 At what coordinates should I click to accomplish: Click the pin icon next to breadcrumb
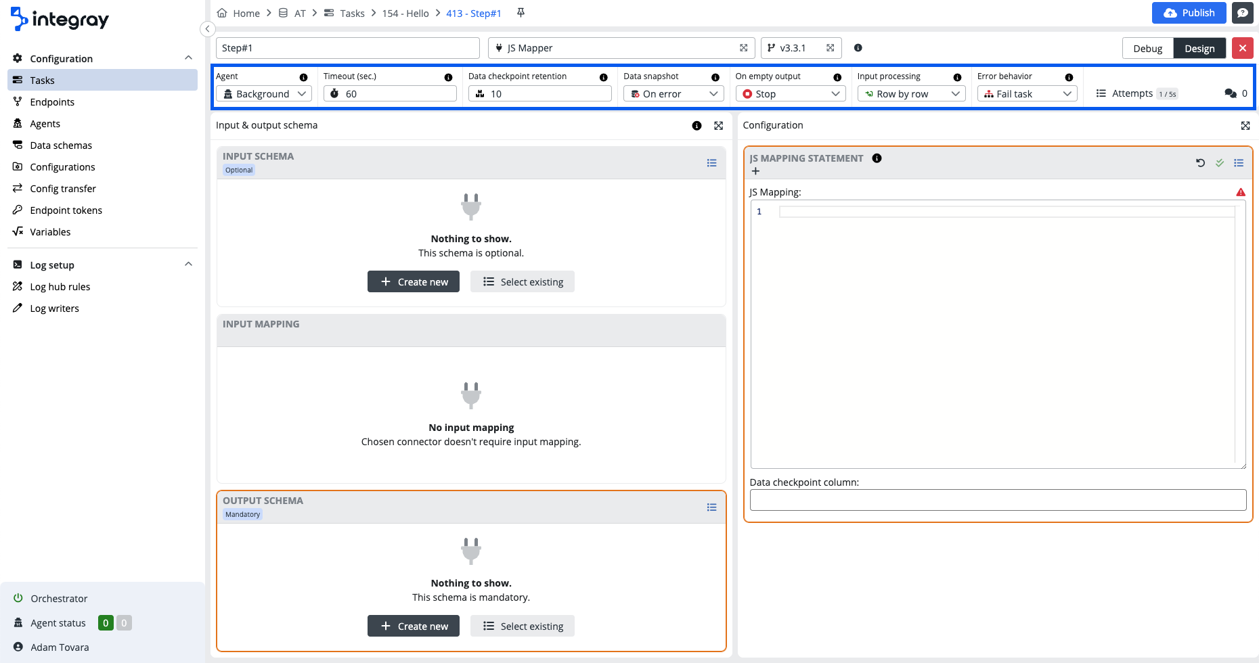pos(521,13)
